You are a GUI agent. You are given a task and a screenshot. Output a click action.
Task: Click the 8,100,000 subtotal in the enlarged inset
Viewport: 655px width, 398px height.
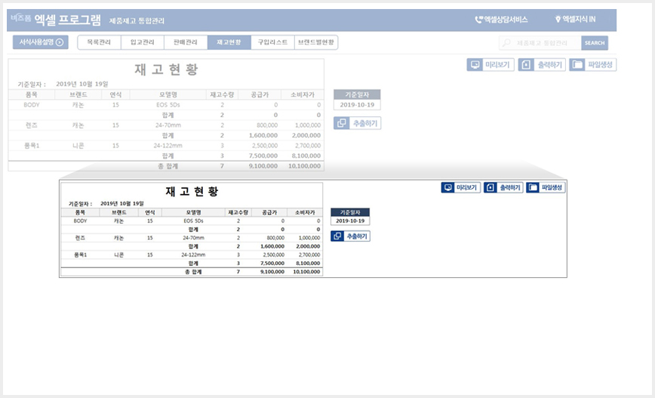tap(308, 264)
